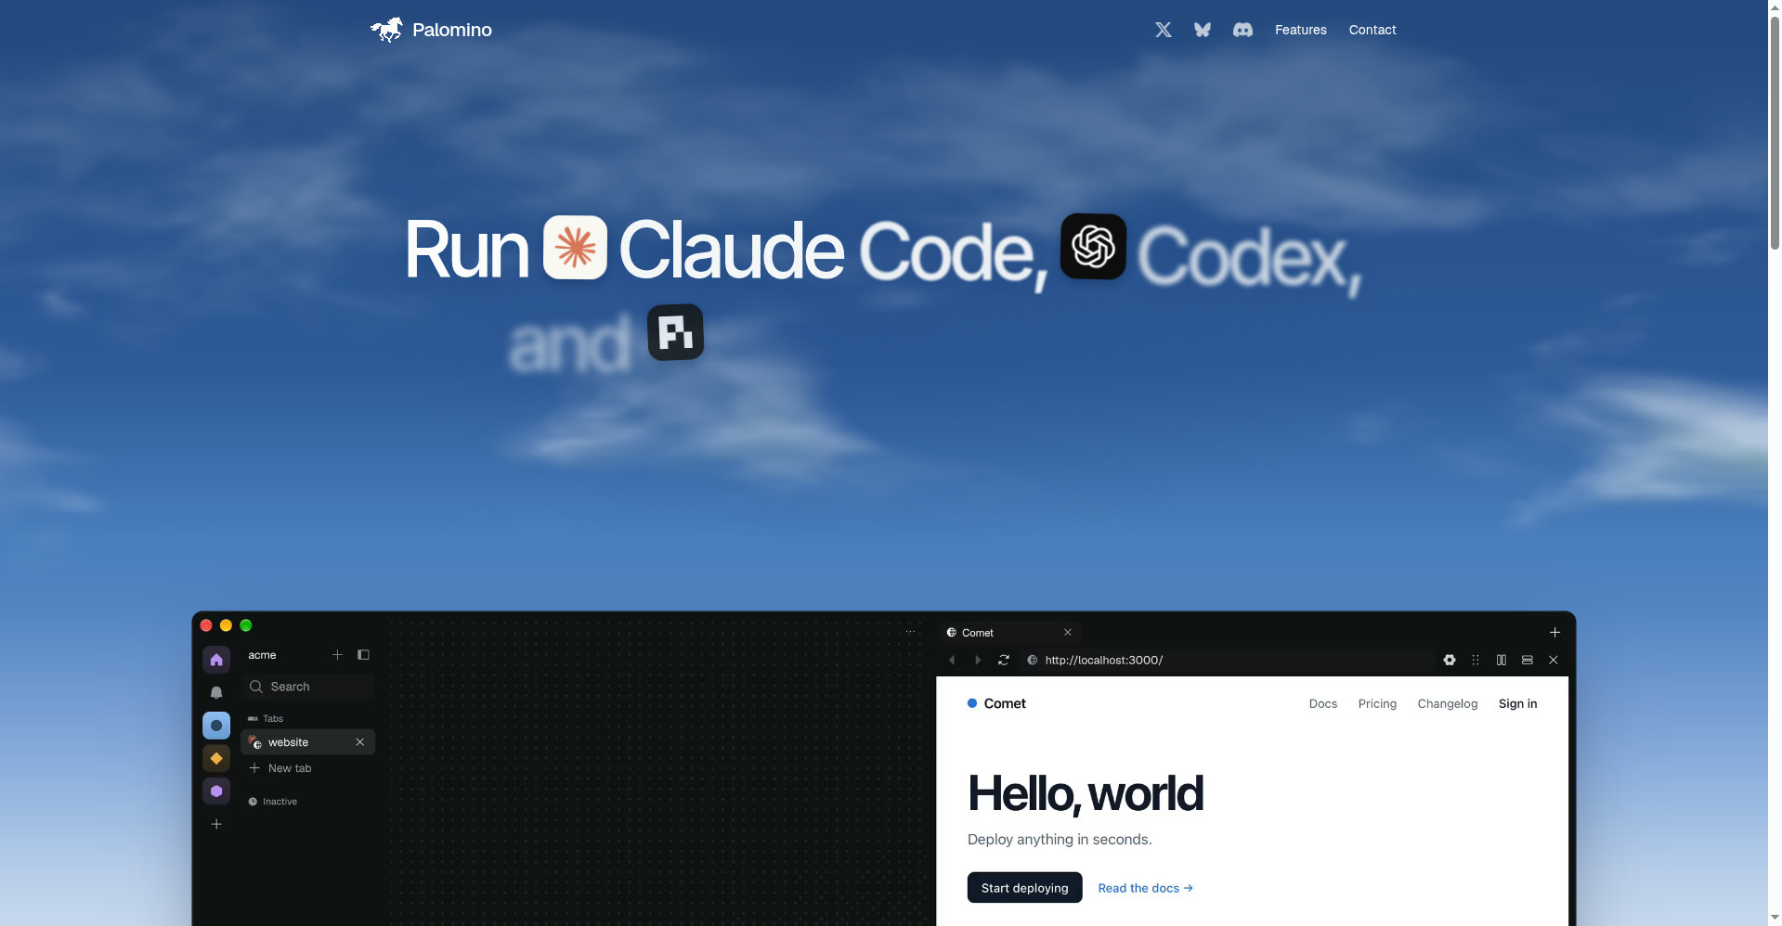
Task: Click the OpenAI Codex logo icon
Action: [1093, 246]
